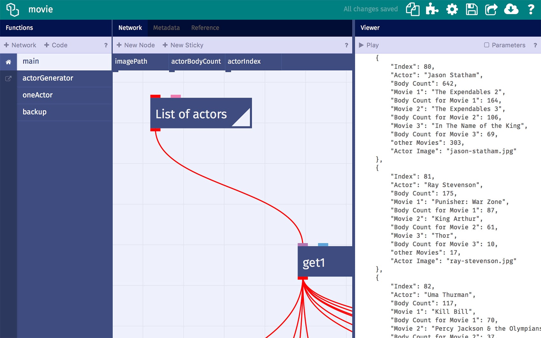541x338 pixels.
Task: Add a New Node
Action: [136, 45]
